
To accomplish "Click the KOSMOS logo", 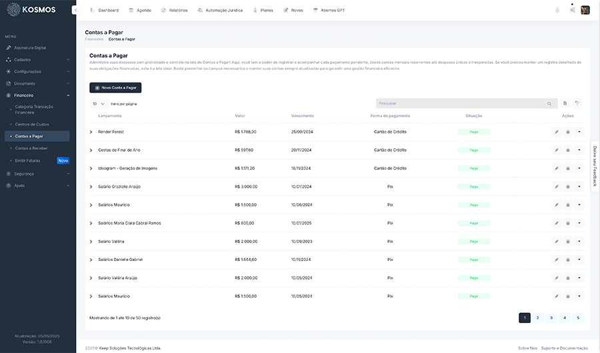I will 33,10.
